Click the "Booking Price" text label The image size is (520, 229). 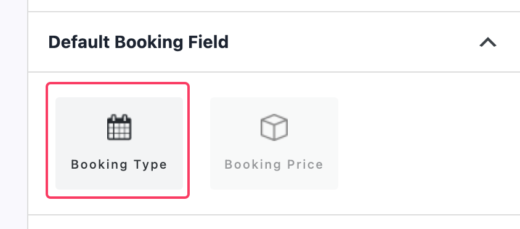(274, 165)
